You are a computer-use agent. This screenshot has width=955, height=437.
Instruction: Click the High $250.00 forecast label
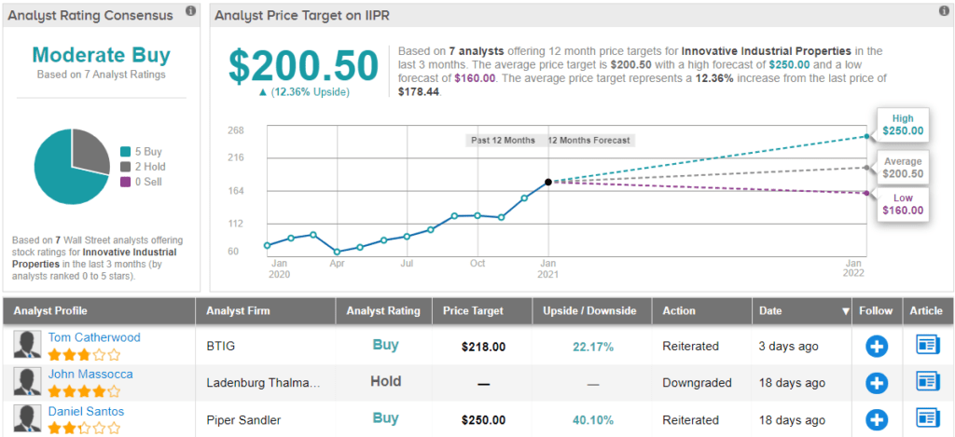(902, 125)
